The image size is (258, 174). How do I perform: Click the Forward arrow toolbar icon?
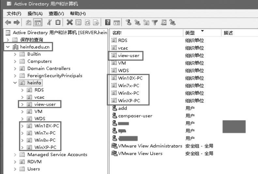click(17, 22)
